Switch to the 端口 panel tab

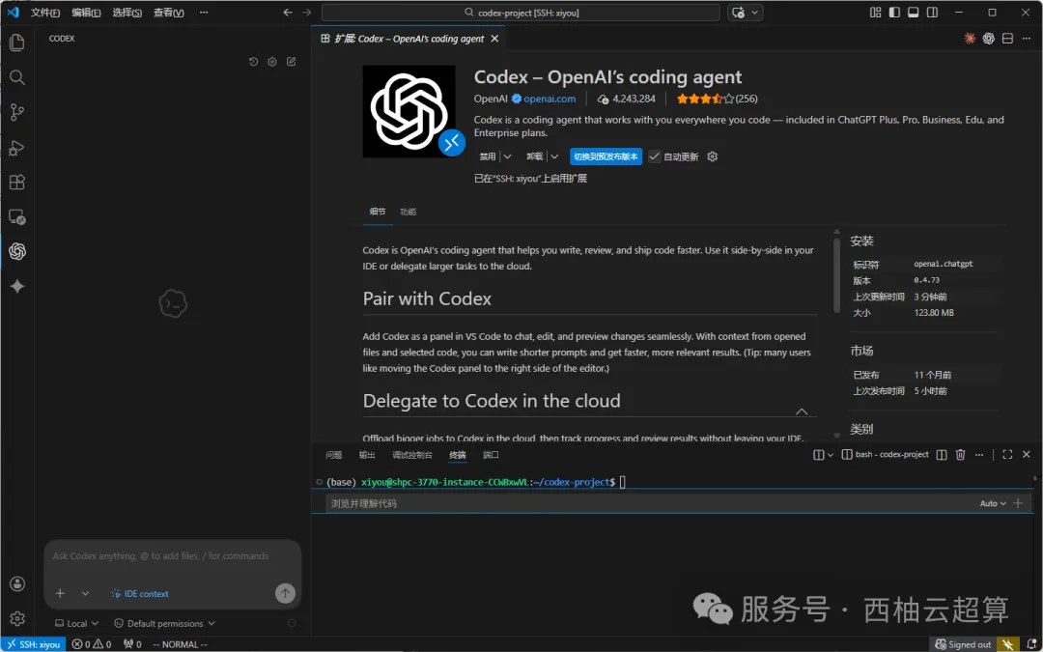[491, 455]
